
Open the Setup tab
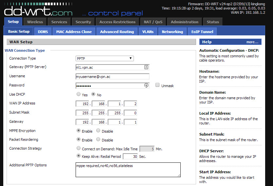(13, 22)
